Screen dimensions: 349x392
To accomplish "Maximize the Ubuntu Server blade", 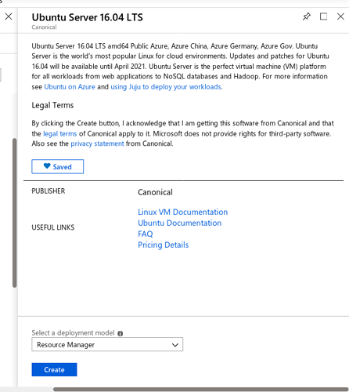I will [323, 16].
